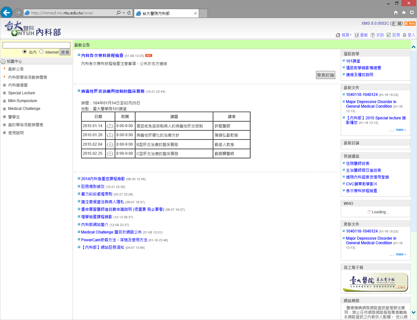The height and width of the screenshot is (320, 417).
Task: Expand the Medical Challenge tree item
Action: point(5,109)
